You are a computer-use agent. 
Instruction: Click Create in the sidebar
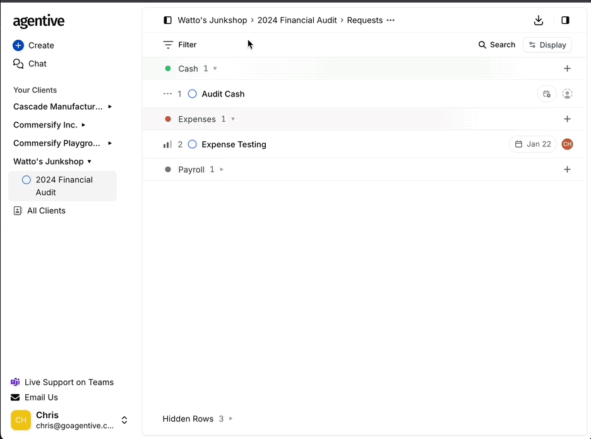[x=34, y=45]
